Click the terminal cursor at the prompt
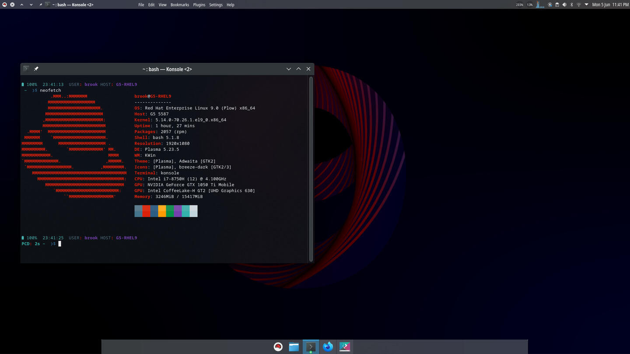630x354 pixels. pyautogui.click(x=59, y=244)
